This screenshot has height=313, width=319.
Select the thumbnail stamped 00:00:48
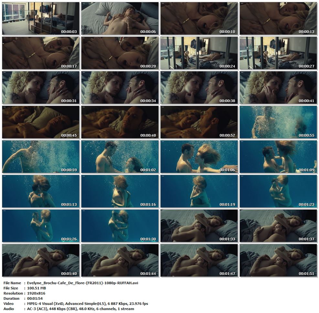point(120,122)
